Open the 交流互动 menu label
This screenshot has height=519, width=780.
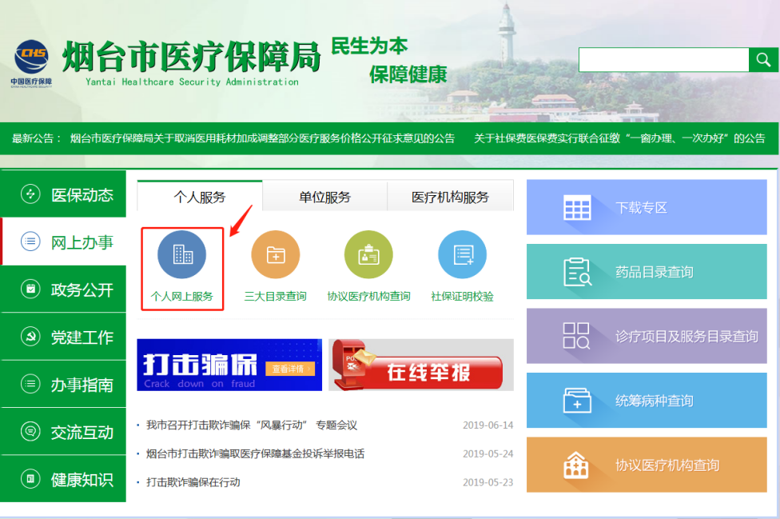[x=82, y=432]
